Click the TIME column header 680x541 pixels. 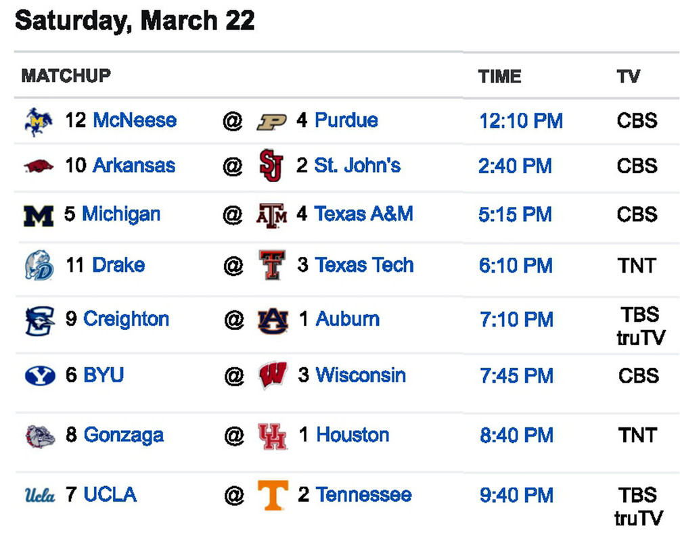[499, 76]
